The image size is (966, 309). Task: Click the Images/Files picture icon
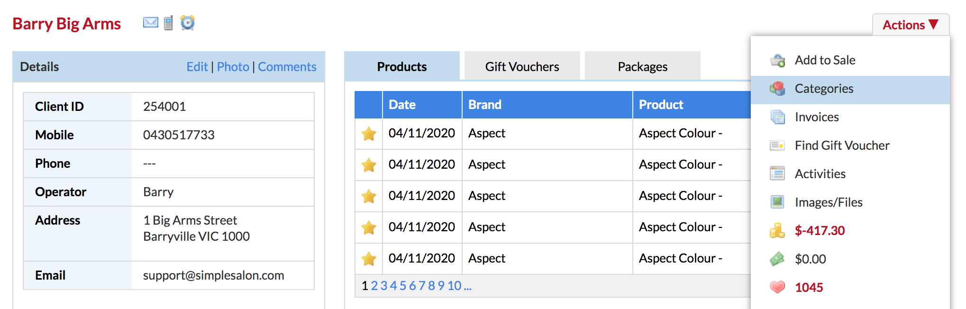point(777,202)
